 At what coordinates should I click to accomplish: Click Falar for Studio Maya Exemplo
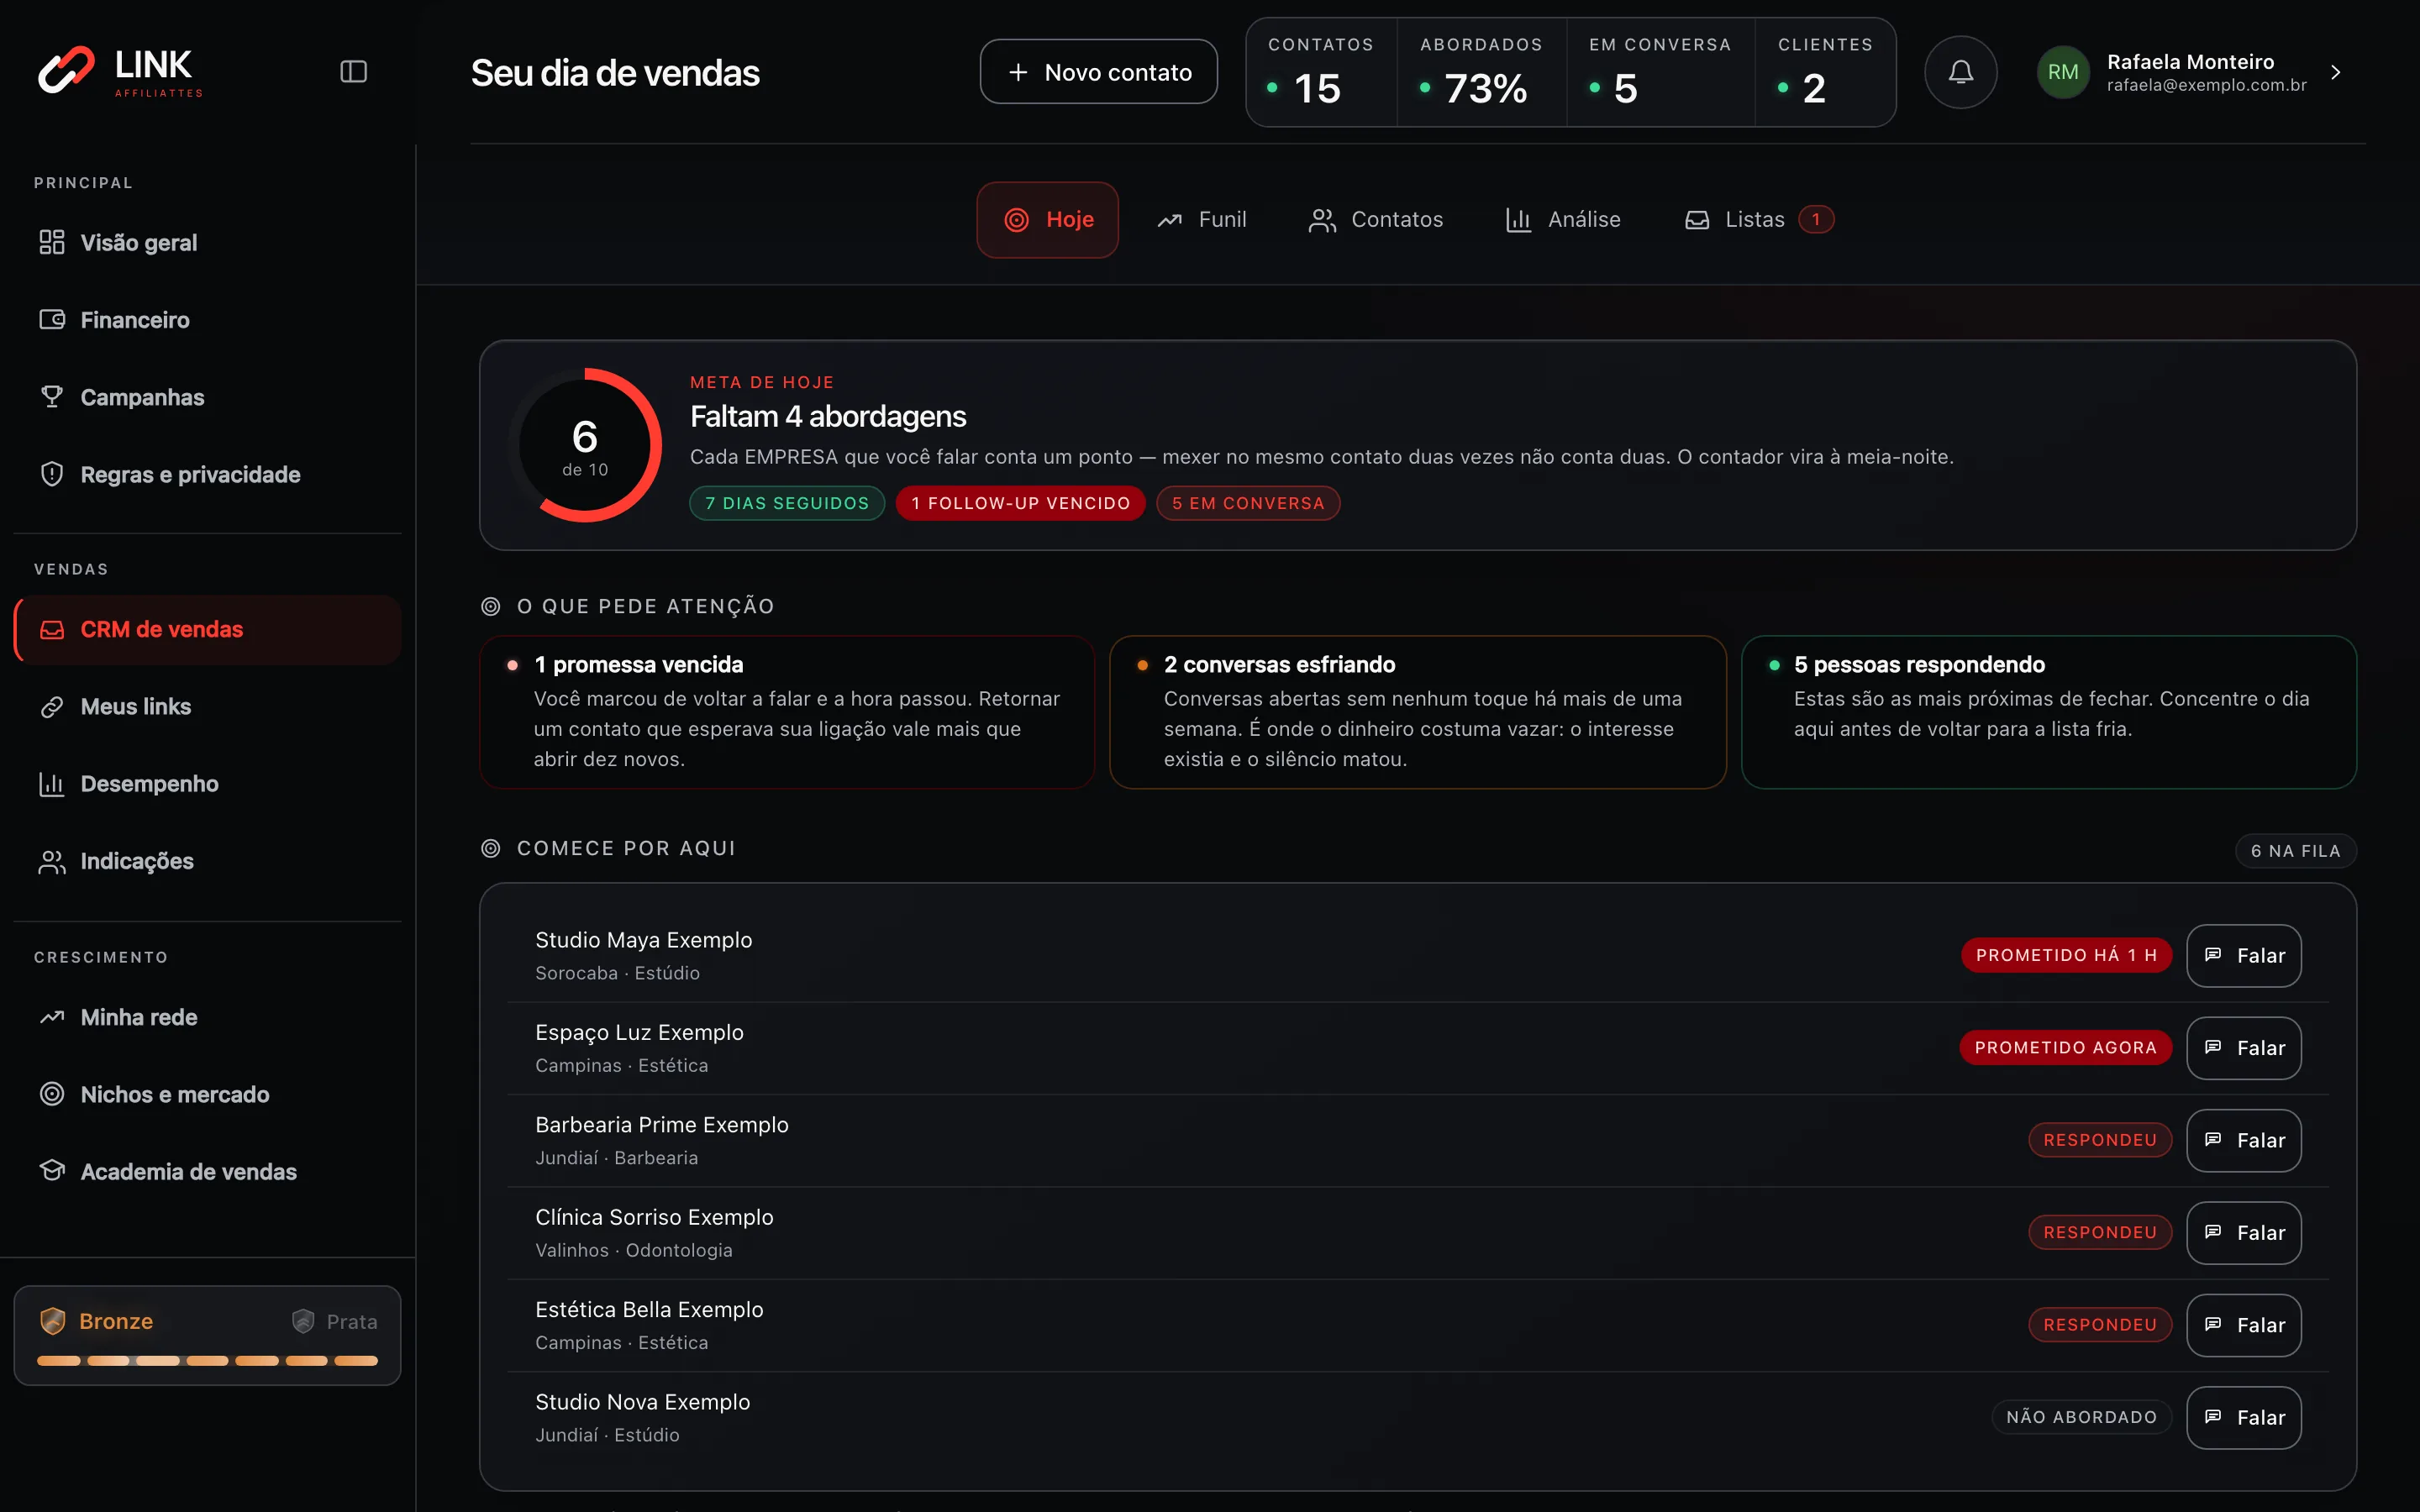(2243, 955)
